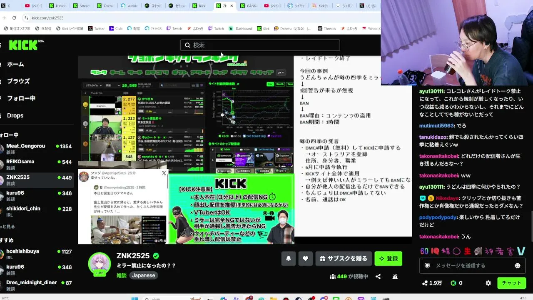Click the green 登録 subscribe button
This screenshot has height=300, width=533.
coord(389,259)
